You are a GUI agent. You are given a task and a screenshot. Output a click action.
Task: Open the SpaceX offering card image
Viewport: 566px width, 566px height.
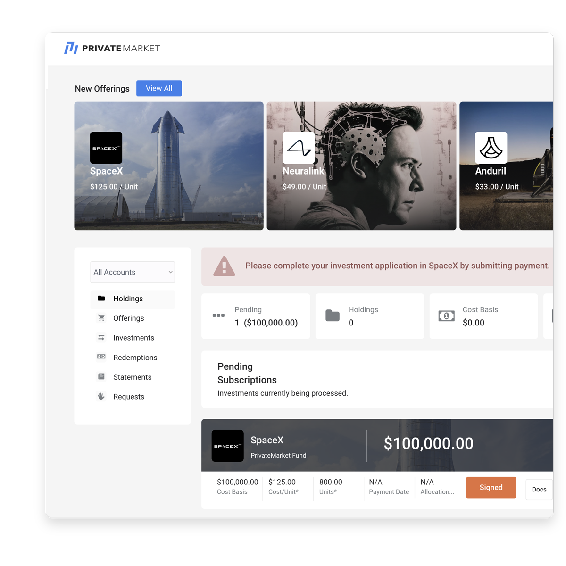(169, 166)
